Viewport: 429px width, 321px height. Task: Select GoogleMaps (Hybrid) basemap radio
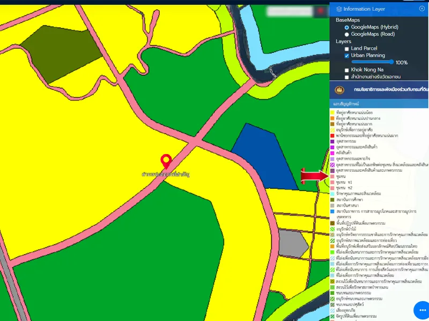click(347, 27)
